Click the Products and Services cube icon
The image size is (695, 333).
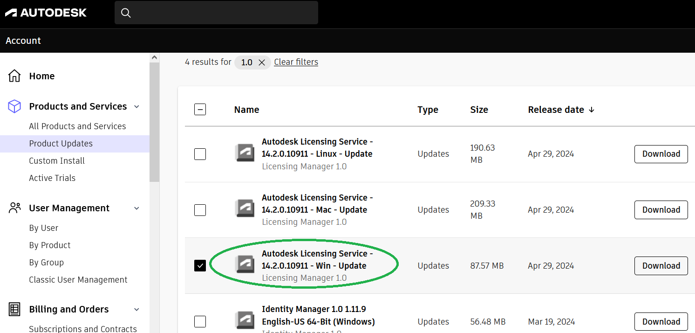[14, 106]
